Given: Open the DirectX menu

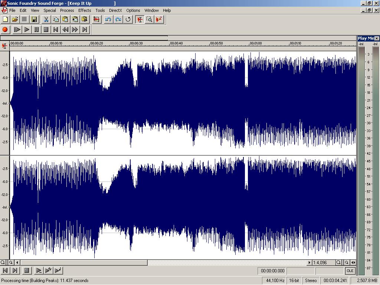Looking at the screenshot, I should tap(115, 10).
